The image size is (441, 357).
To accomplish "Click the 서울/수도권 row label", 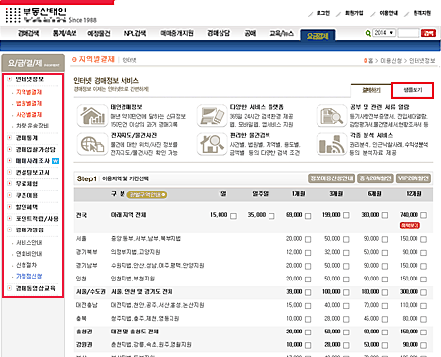I will (x=90, y=292).
